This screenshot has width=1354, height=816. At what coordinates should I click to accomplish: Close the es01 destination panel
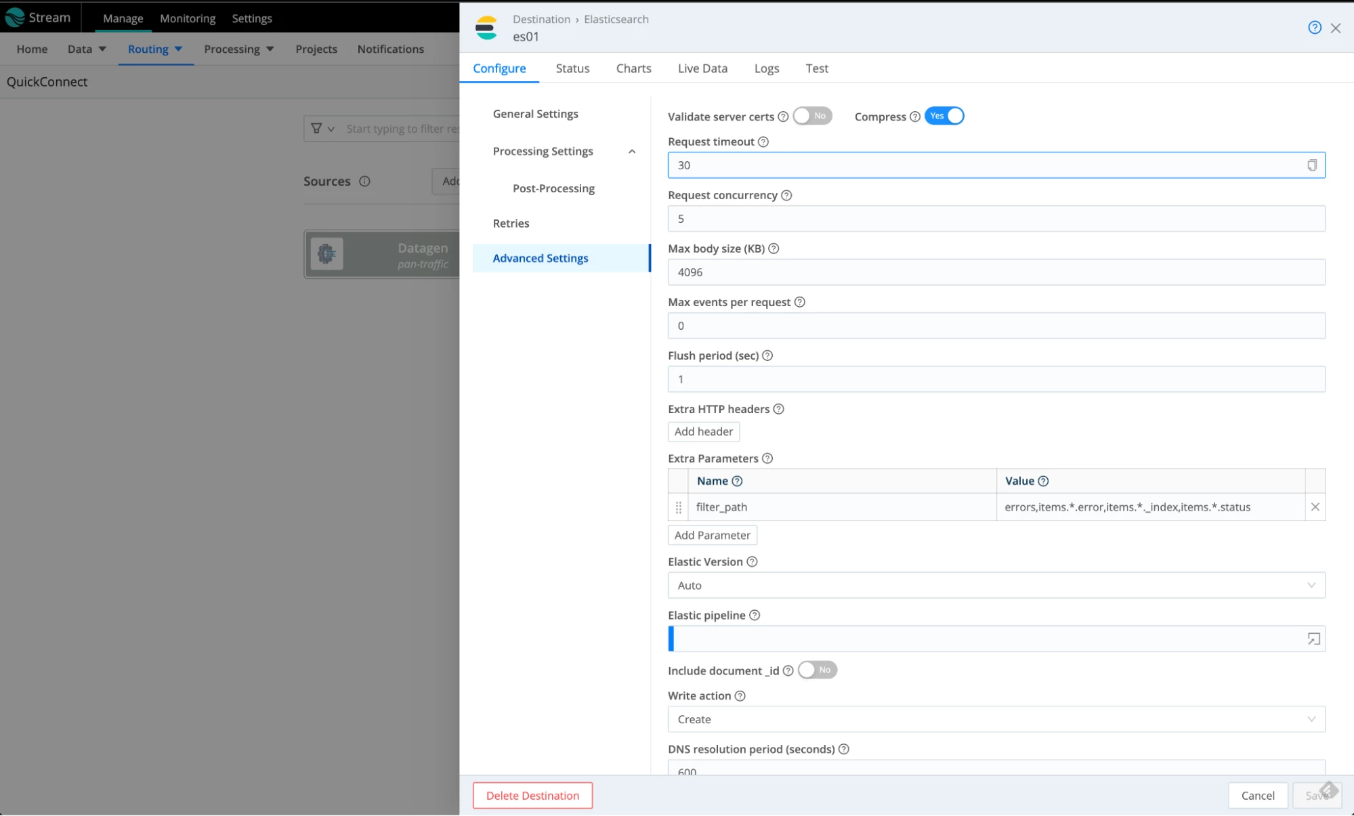(x=1335, y=28)
